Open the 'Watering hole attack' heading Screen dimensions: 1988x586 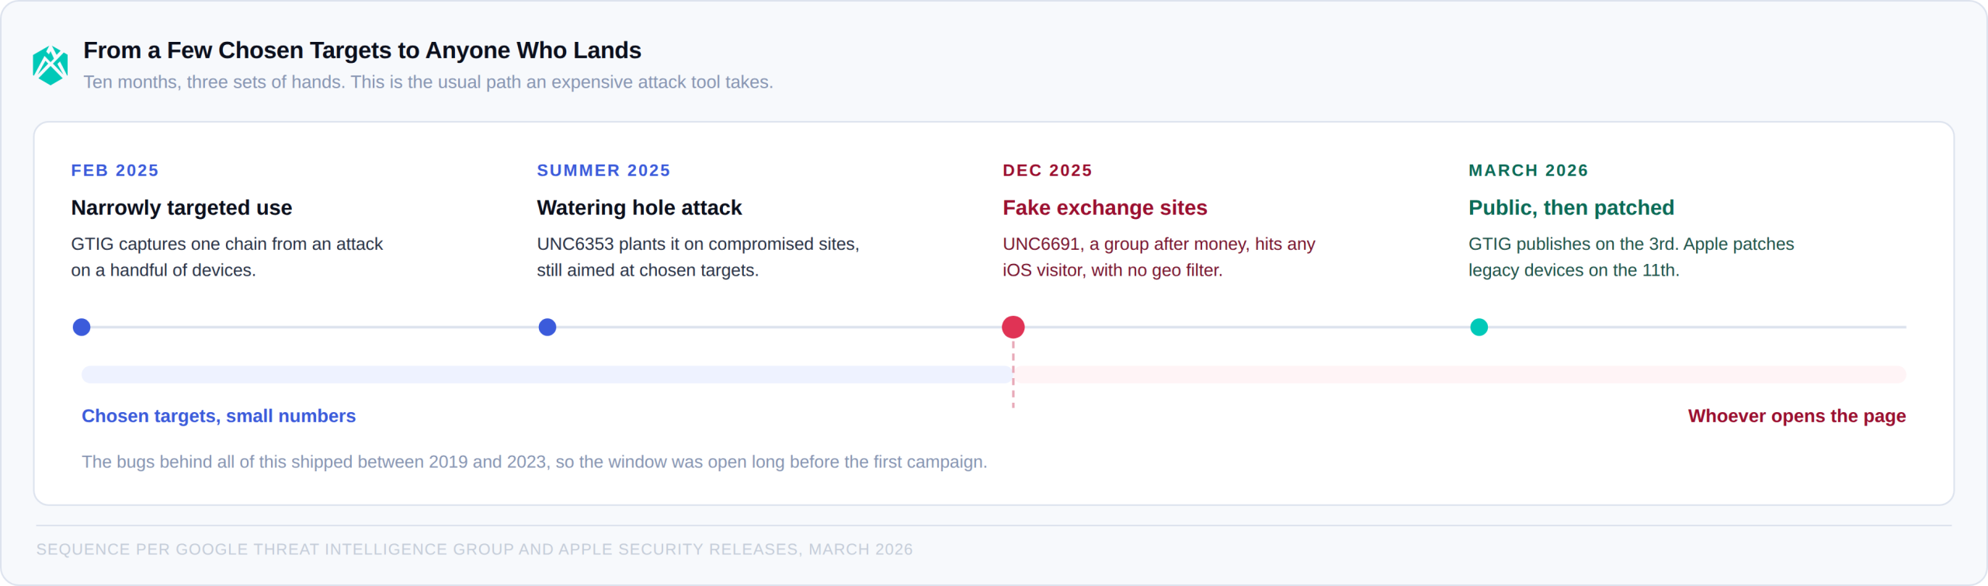(639, 208)
